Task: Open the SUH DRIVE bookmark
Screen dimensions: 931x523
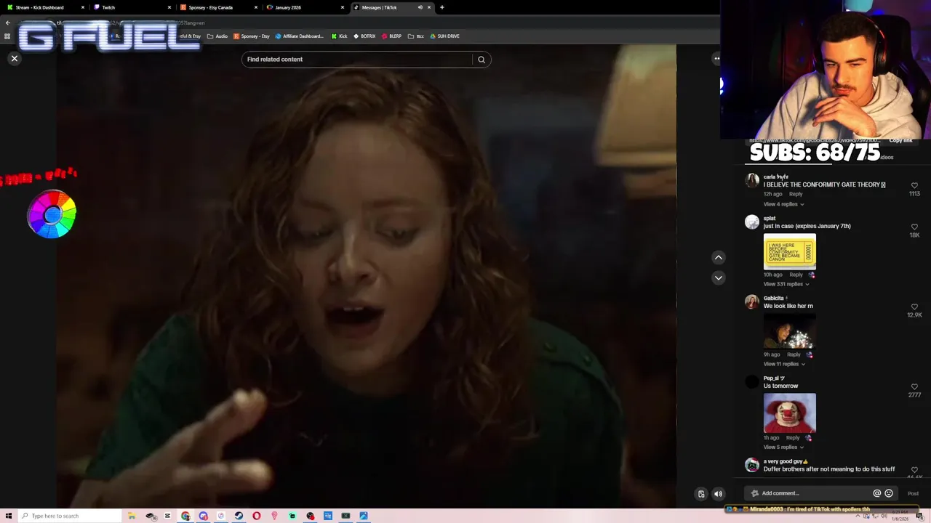Action: pos(444,36)
